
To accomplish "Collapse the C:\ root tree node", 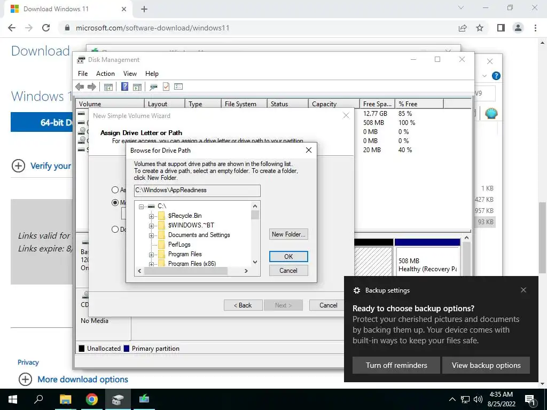I will [x=141, y=207].
